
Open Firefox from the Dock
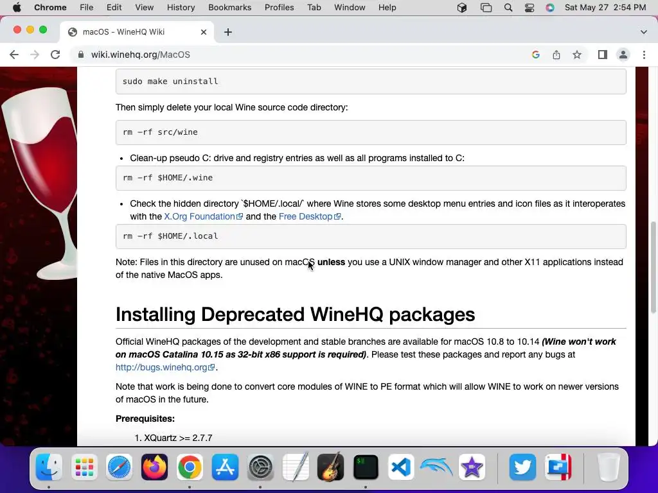154,467
